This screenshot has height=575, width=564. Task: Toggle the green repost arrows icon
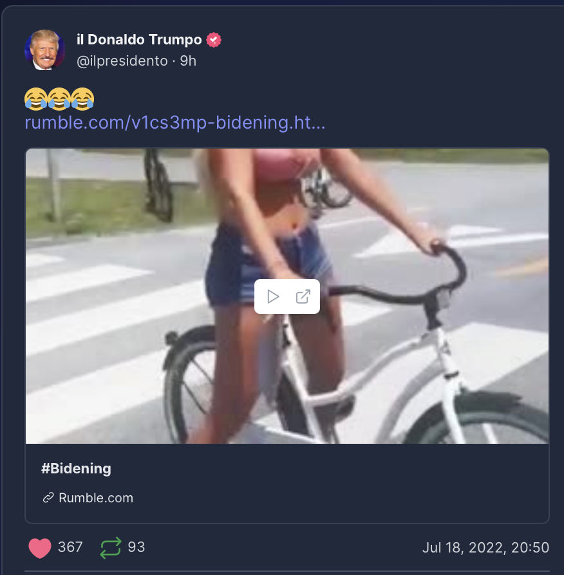[111, 548]
